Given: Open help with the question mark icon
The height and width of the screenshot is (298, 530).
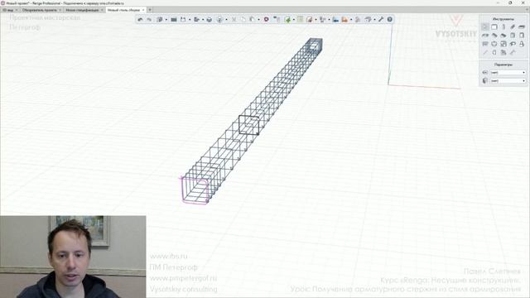Looking at the screenshot, I should [x=390, y=20].
